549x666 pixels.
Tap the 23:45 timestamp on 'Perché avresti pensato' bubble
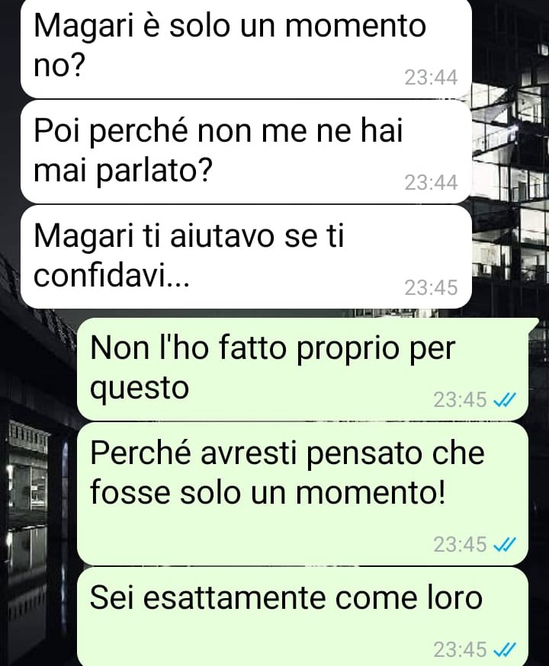coord(460,544)
